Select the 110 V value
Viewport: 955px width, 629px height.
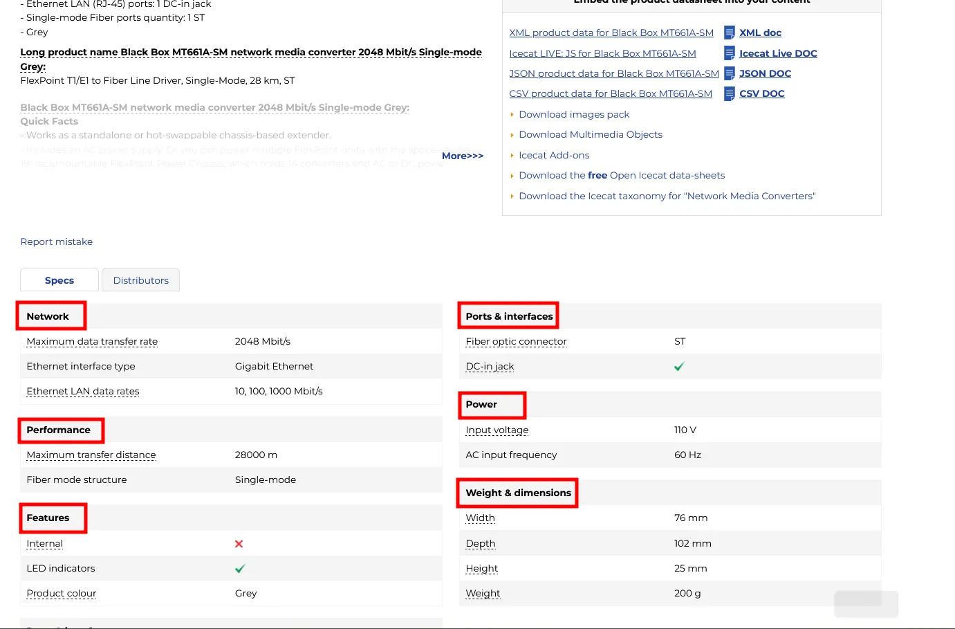click(x=685, y=430)
